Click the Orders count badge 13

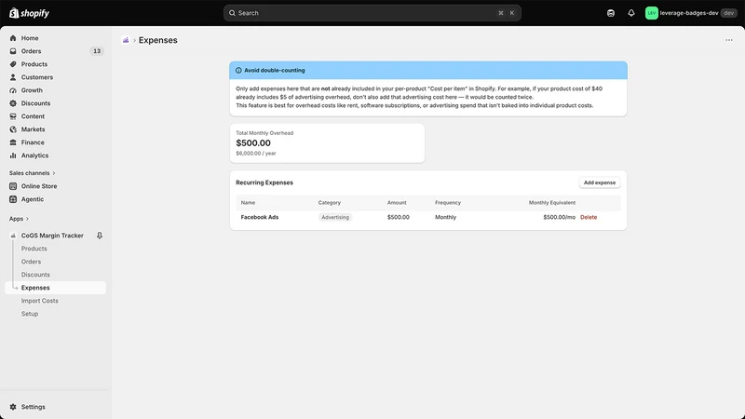pos(97,51)
